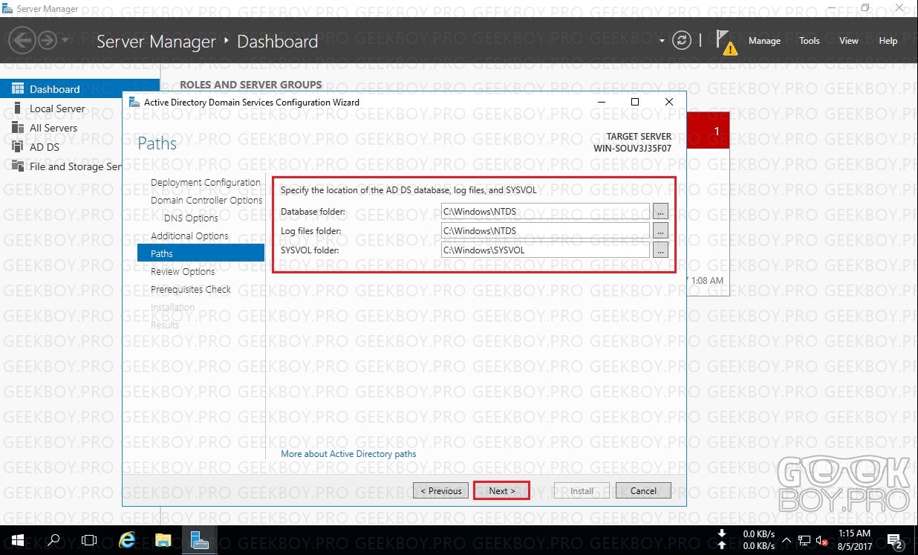This screenshot has width=918, height=555.
Task: Open More about Active Directory paths link
Action: pyautogui.click(x=348, y=454)
